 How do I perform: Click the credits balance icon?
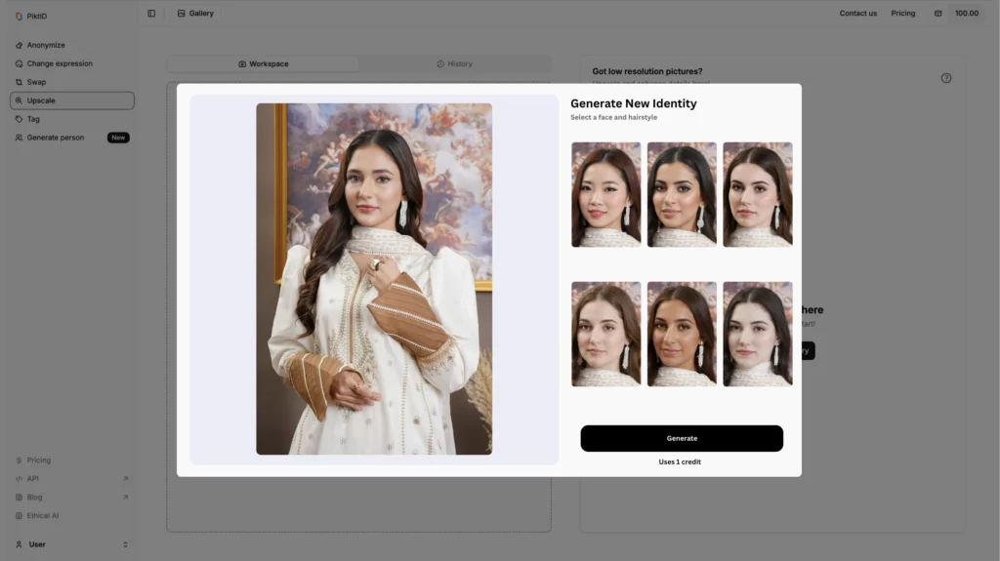coord(937,14)
